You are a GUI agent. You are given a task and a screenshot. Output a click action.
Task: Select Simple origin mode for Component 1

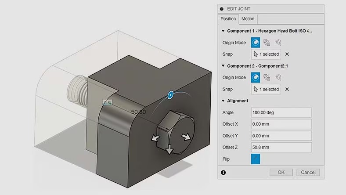pos(256,43)
